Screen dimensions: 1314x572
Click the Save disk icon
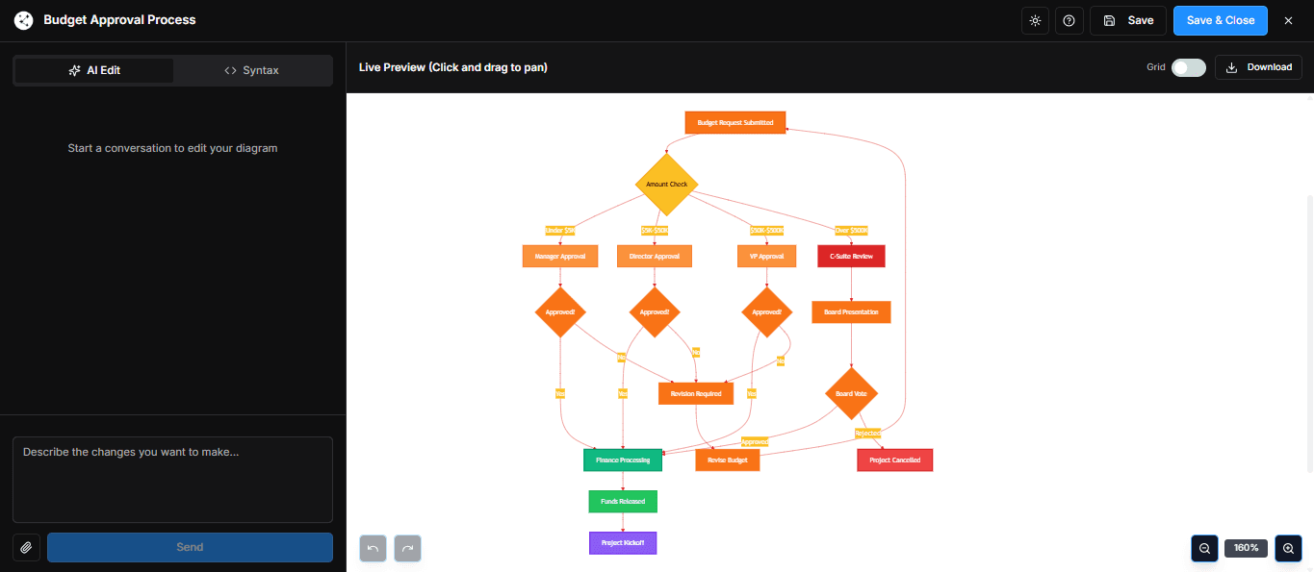point(1109,20)
